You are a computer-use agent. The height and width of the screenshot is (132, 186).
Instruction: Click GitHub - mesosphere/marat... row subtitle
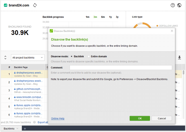tap(28, 92)
